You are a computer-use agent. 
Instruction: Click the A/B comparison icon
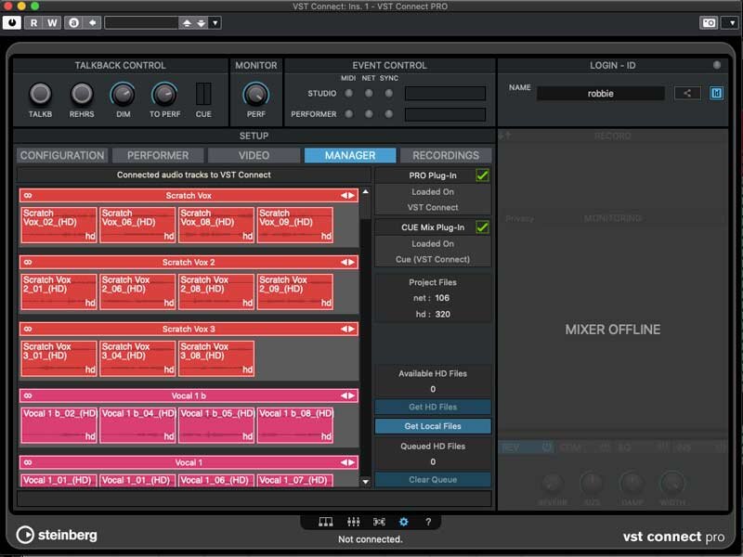pyautogui.click(x=73, y=22)
